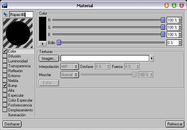Image resolution: width=187 pixels, height=130 pixels.
Task: Click the G color slider handle
Action: 163,27
